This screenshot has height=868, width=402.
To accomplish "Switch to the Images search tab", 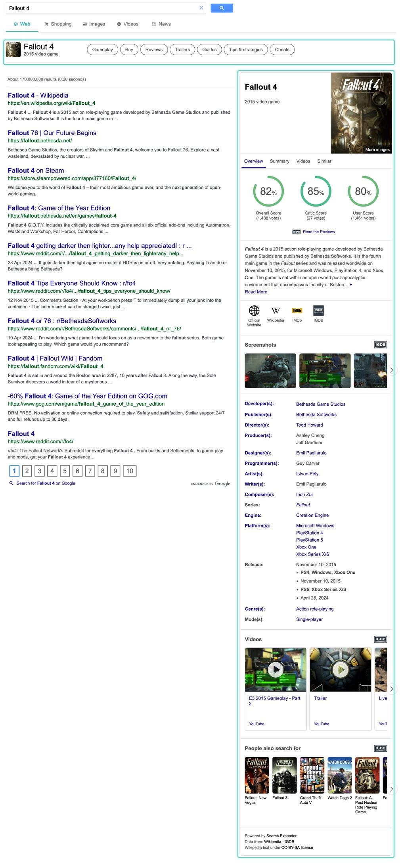I will tap(94, 24).
